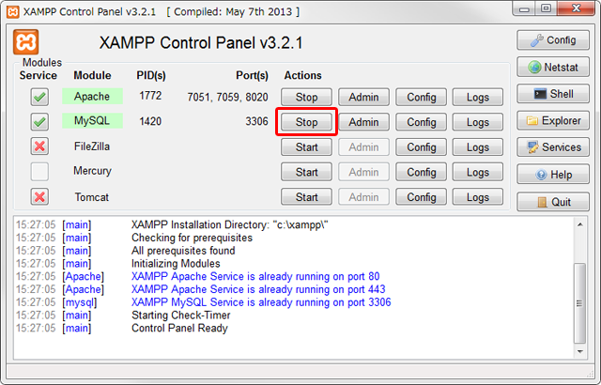Open the MySQL Config menu
Image resolution: width=601 pixels, height=385 pixels.
[x=422, y=122]
